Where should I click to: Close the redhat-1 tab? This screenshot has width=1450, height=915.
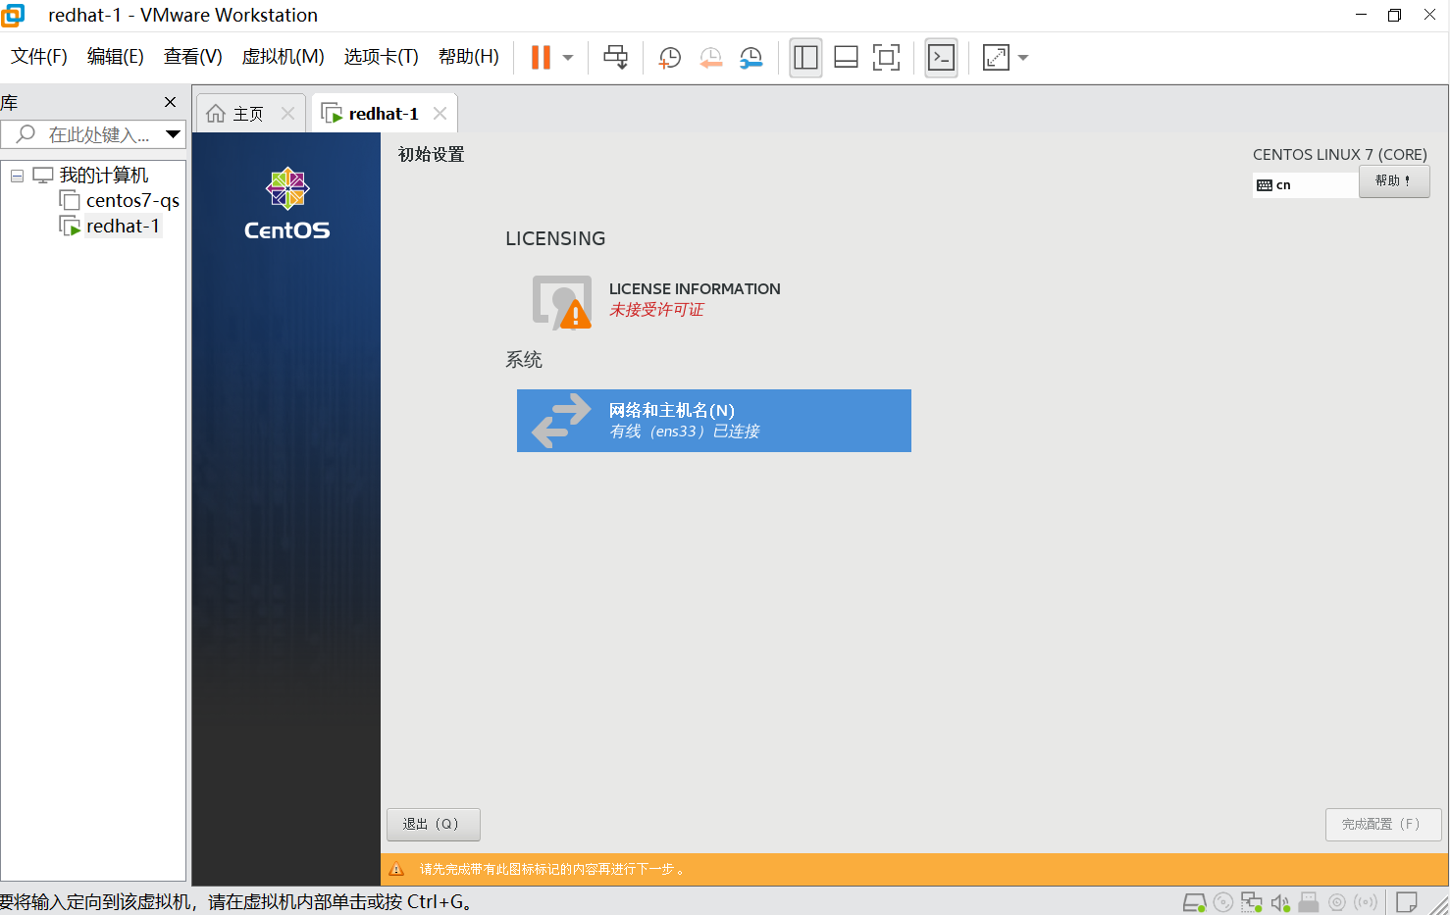(x=440, y=114)
